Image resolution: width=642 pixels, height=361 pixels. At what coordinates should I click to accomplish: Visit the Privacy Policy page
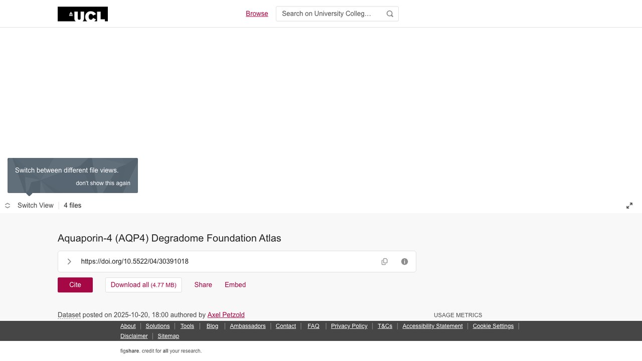(x=349, y=326)
